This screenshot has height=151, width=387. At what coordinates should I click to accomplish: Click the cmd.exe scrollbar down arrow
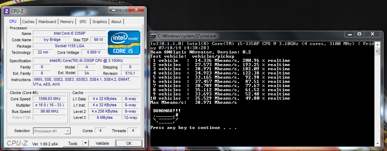[x=377, y=143]
